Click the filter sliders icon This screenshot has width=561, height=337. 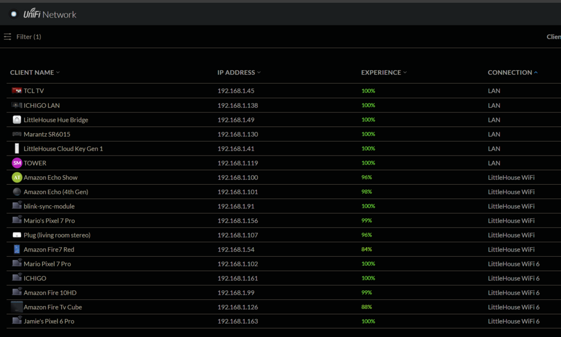point(7,37)
